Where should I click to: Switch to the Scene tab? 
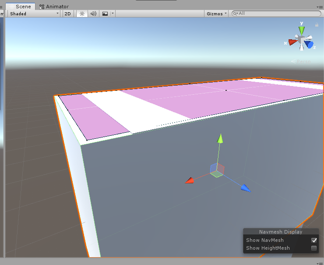tap(21, 7)
